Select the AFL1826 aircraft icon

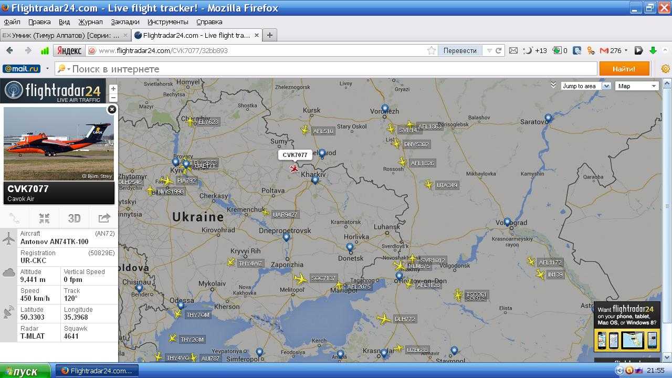pos(403,162)
